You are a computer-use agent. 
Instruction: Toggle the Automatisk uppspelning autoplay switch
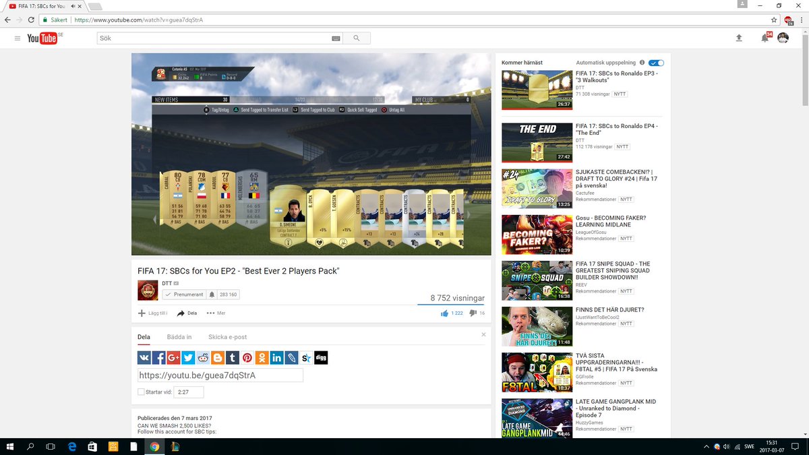pos(656,63)
